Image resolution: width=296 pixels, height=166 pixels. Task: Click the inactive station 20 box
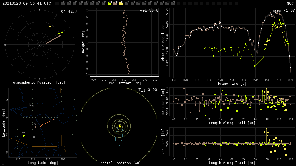click(173, 3)
